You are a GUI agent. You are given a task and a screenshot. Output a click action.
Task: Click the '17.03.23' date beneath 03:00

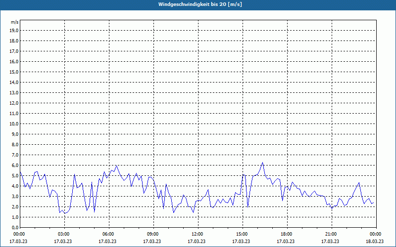tap(63, 241)
